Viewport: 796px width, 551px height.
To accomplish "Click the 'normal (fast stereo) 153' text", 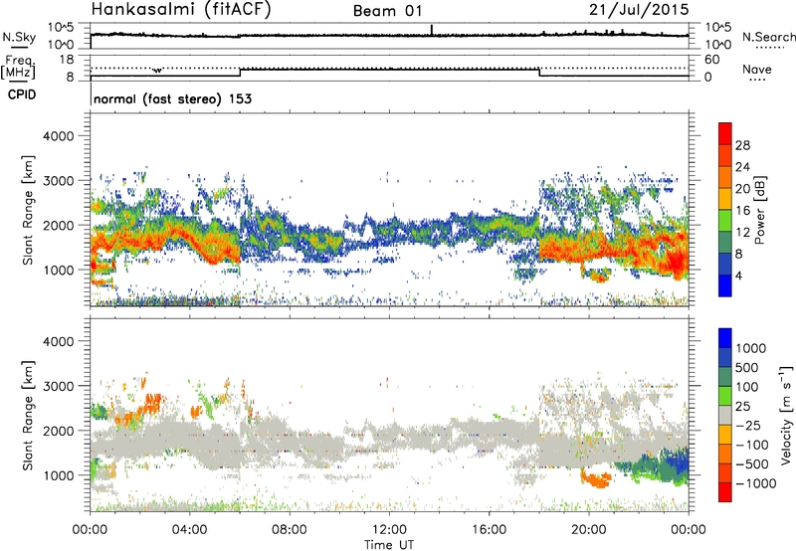I will 172,98.
